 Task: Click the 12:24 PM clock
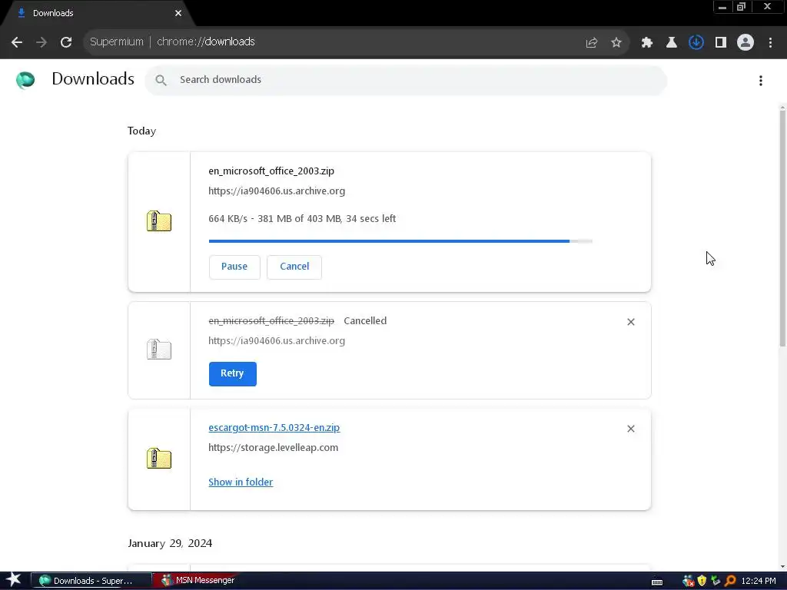point(759,581)
